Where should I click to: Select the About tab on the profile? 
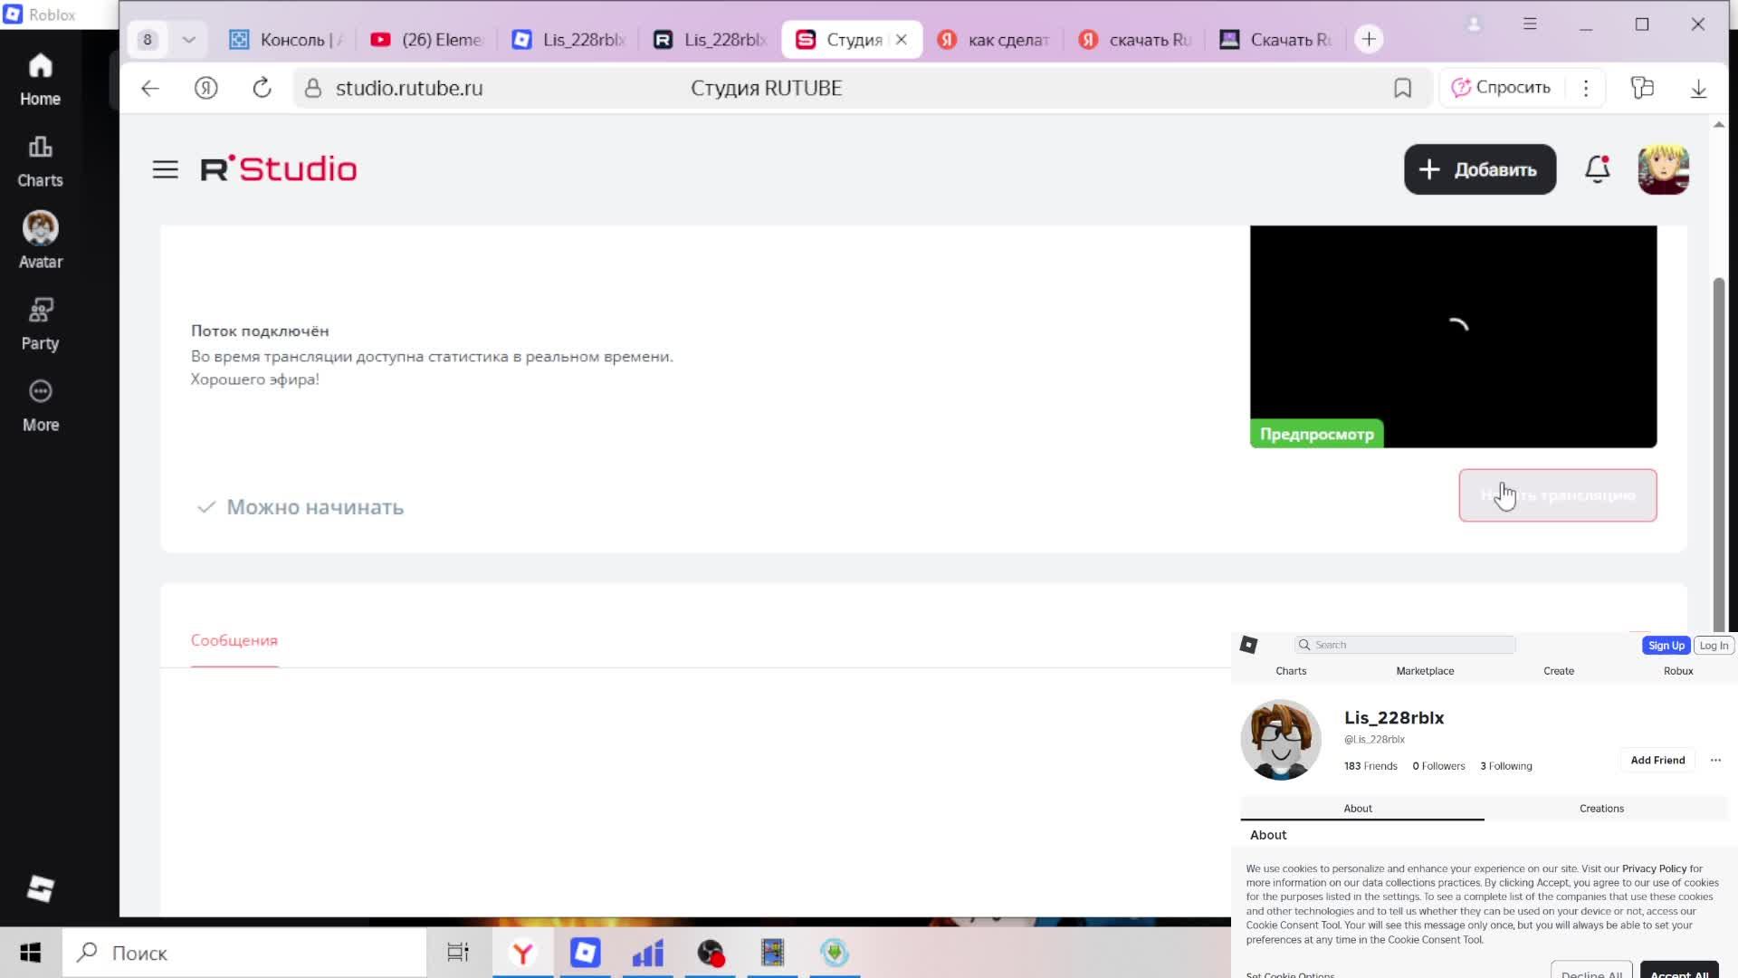tap(1358, 809)
